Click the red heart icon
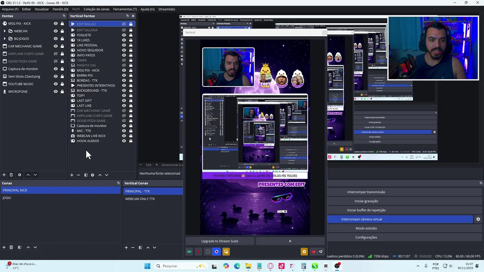484x272 pixels. [313, 252]
